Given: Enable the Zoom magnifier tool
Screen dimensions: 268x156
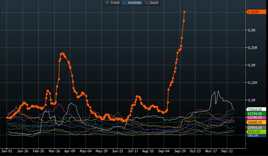Looking at the screenshot, I should (151, 3).
